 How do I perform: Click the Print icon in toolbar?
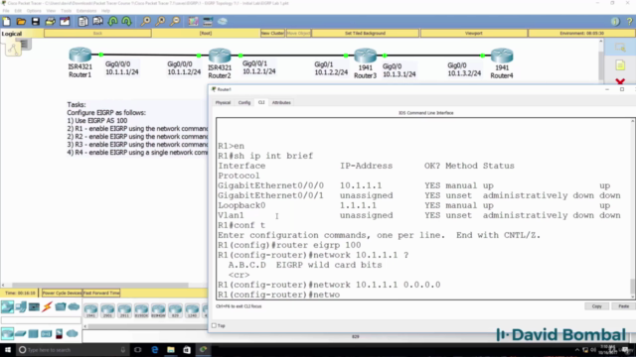51,22
